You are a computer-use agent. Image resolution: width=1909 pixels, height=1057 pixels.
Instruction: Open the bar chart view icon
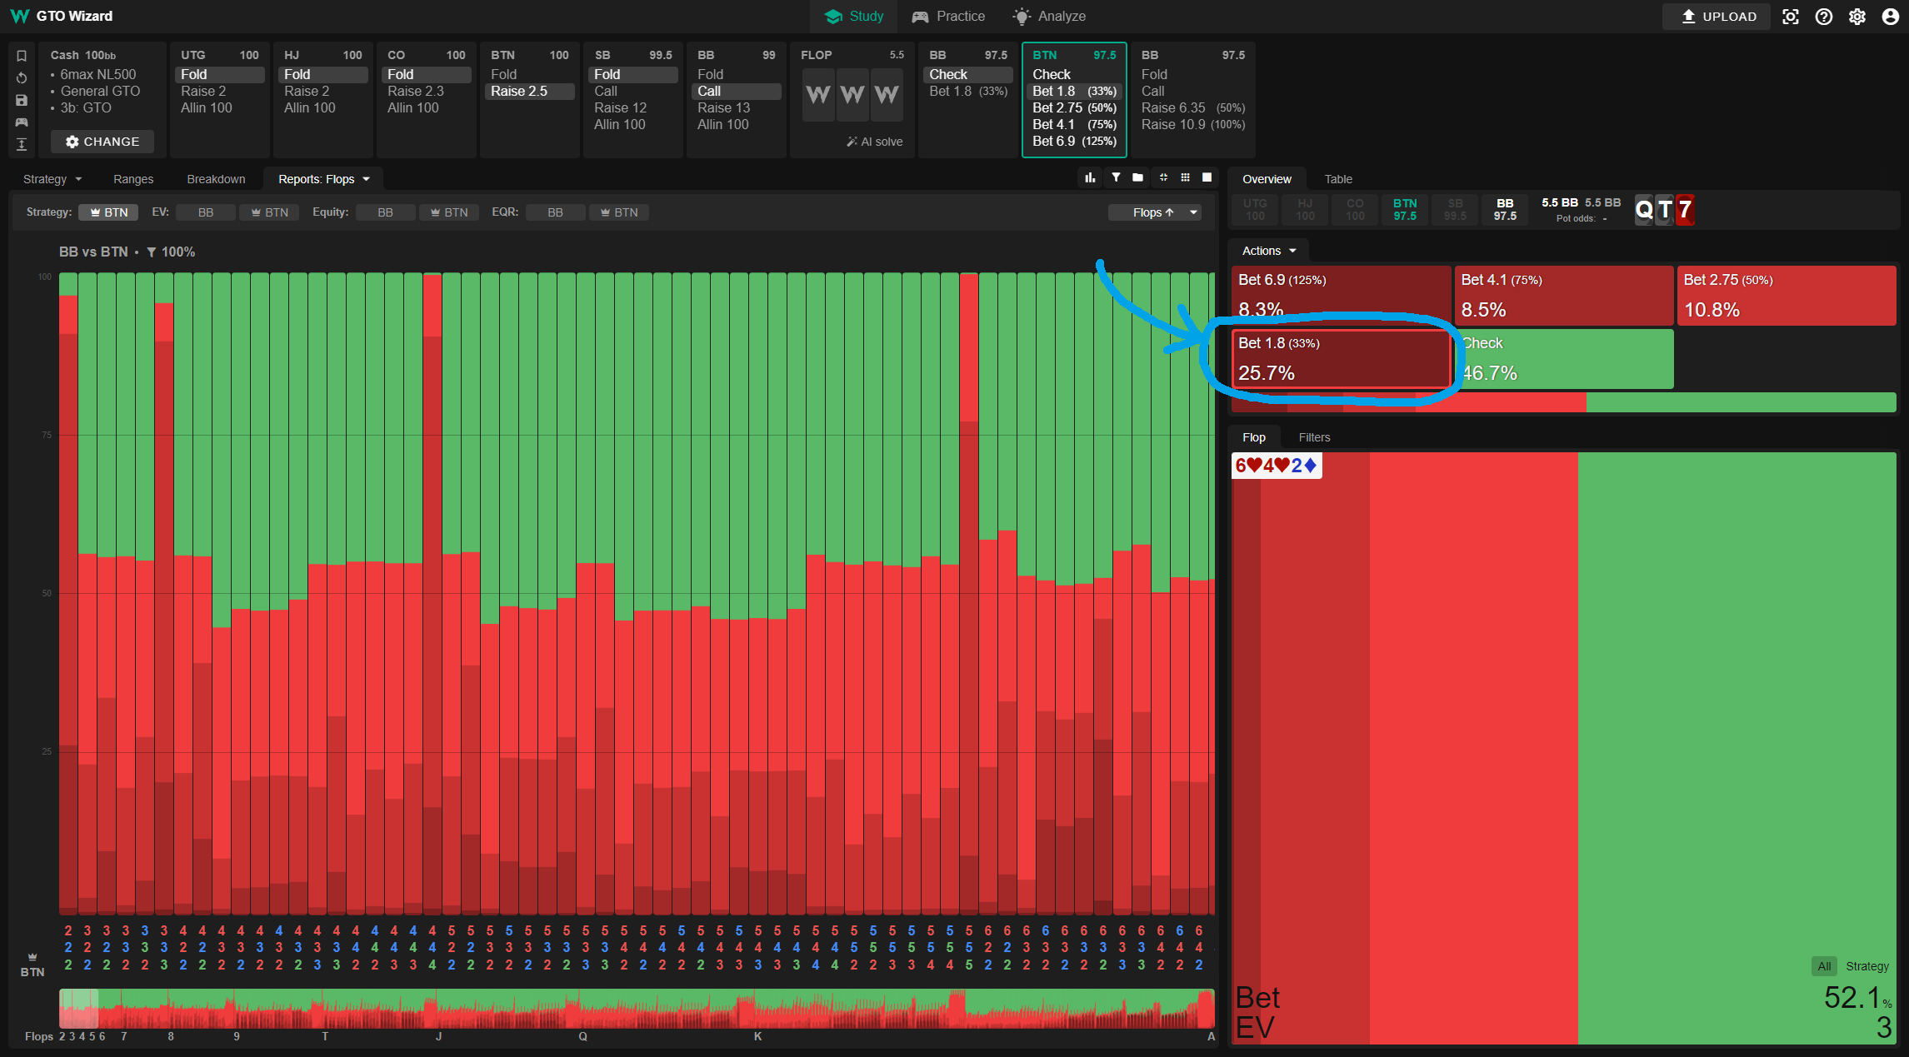(x=1090, y=177)
